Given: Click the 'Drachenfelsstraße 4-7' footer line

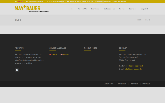Looking at the screenshot, I should click(128, 57).
